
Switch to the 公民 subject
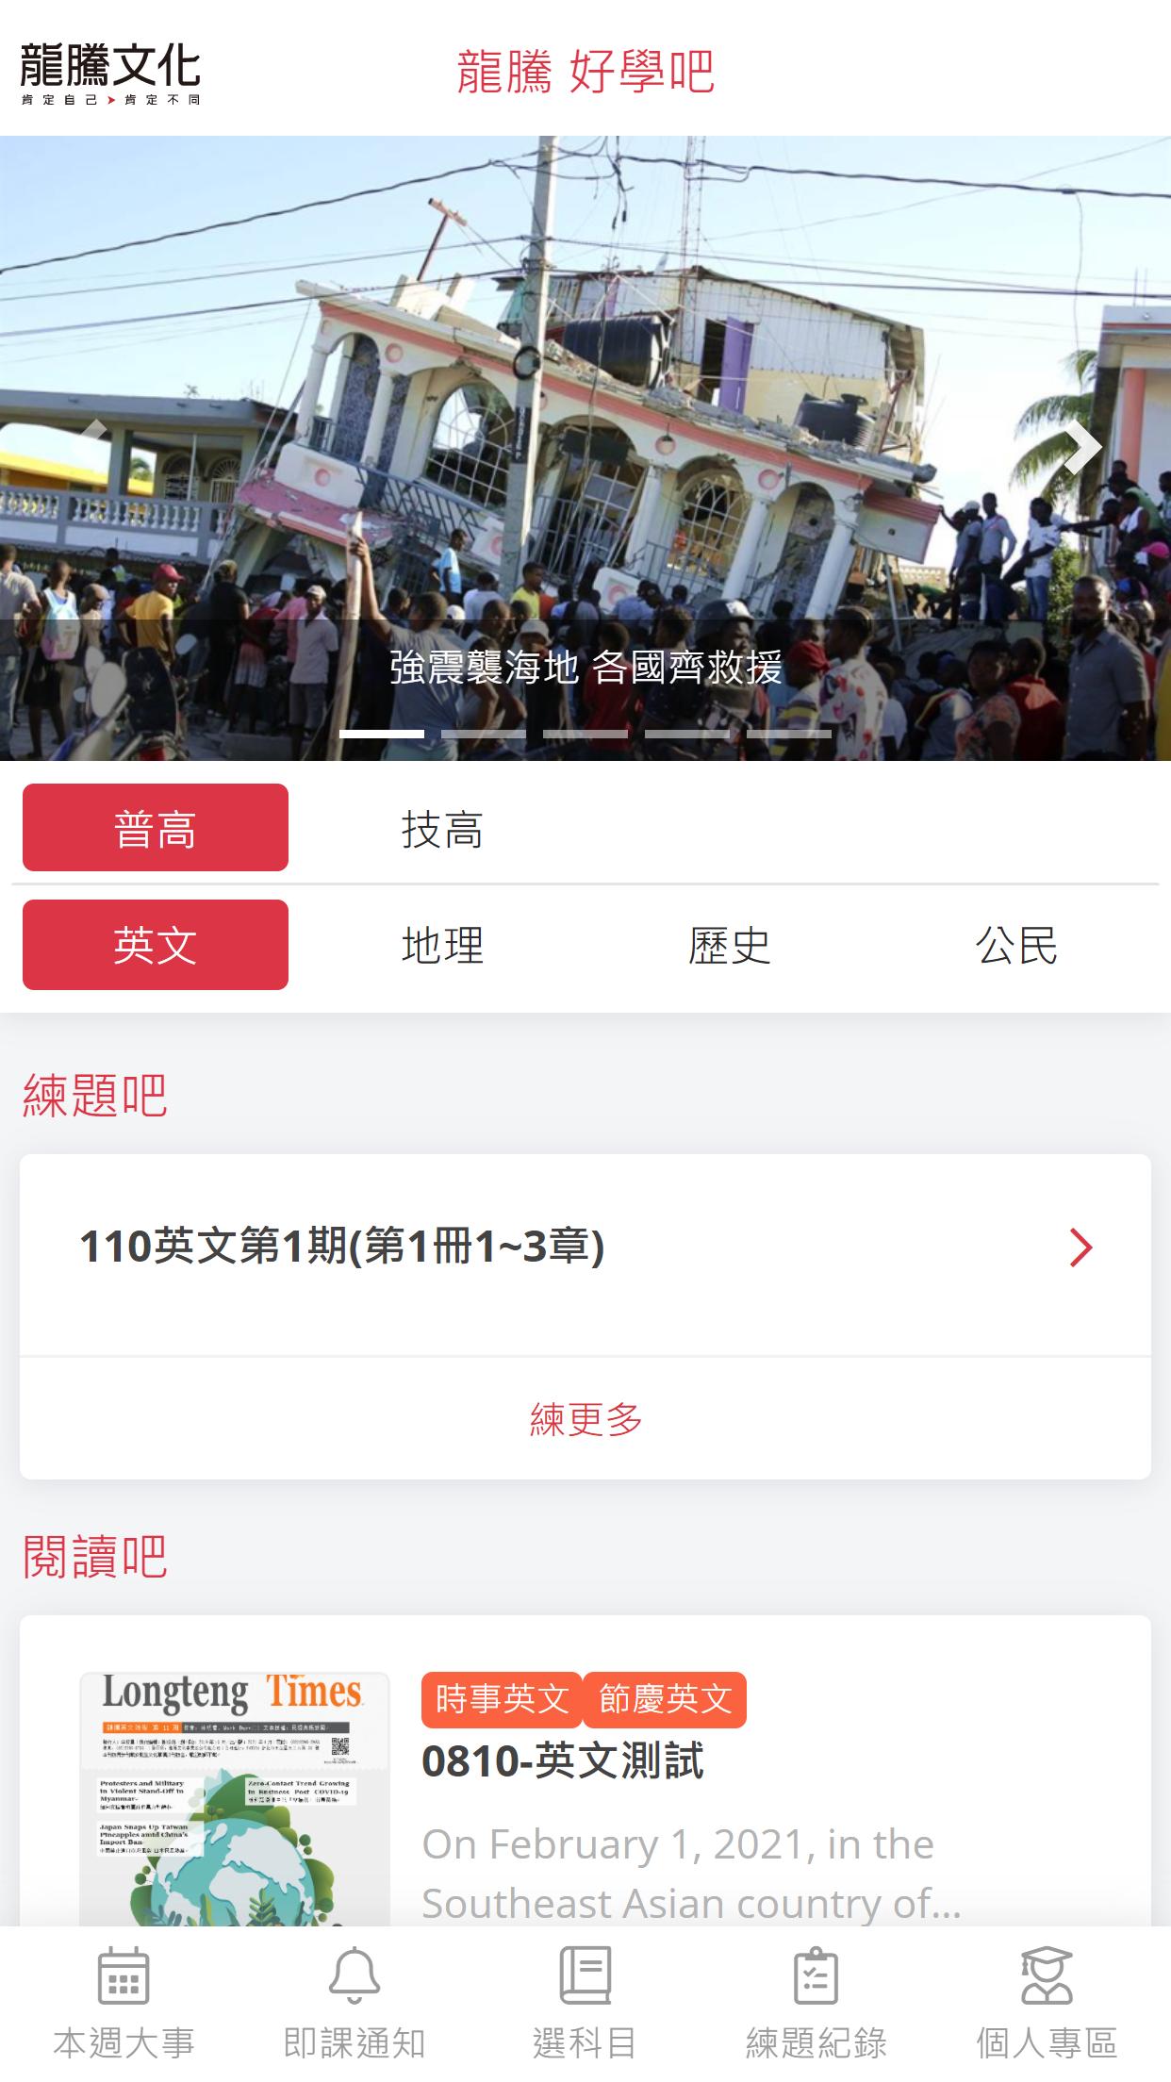point(1016,945)
